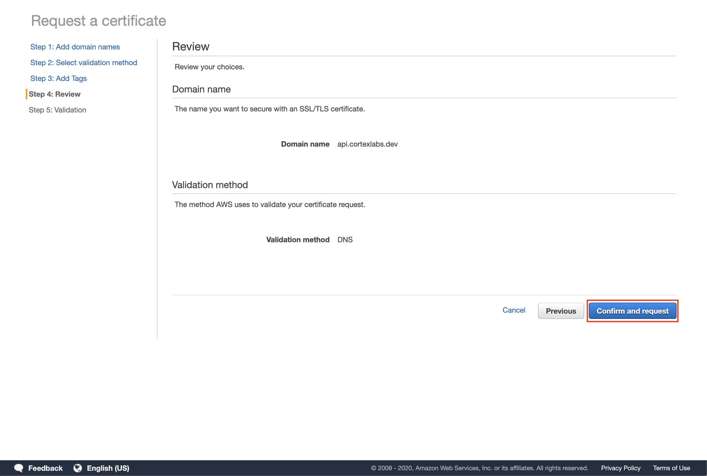Click the globe language icon
Viewport: 707px width, 476px height.
78,468
